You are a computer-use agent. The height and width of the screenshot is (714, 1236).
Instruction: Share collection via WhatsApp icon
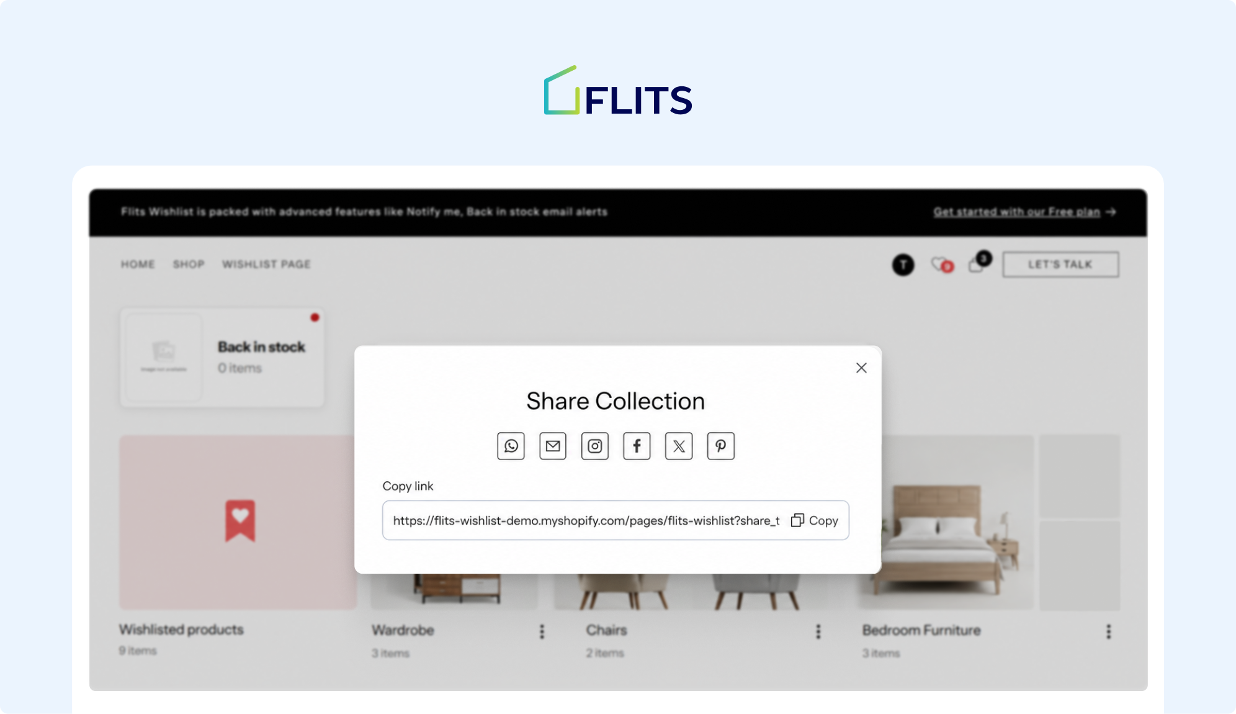click(x=511, y=446)
